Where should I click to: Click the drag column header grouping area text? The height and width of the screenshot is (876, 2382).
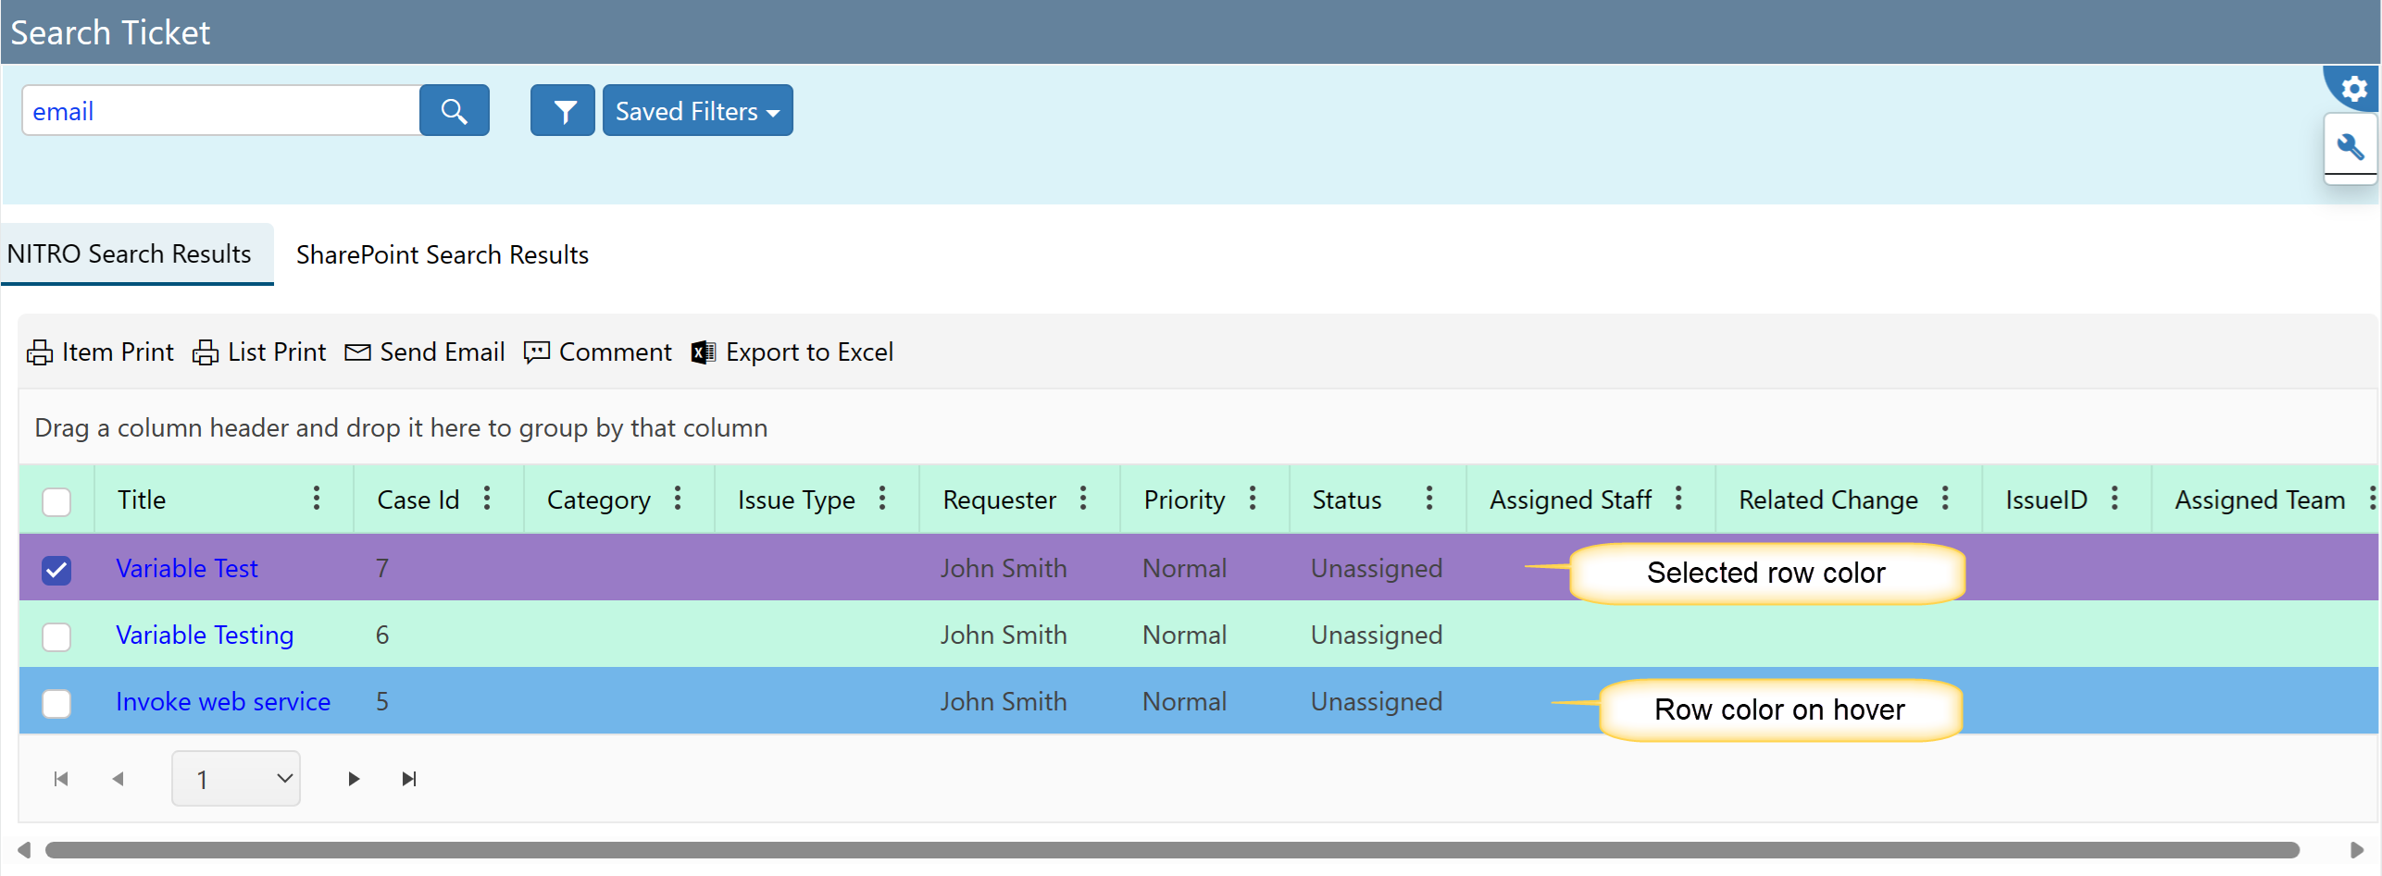tap(401, 427)
